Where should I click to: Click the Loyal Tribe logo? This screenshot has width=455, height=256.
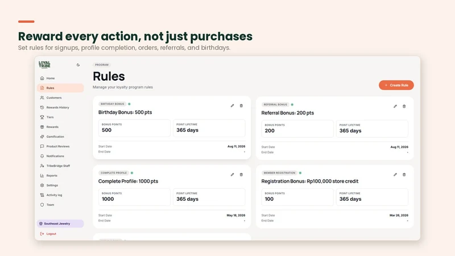pos(44,65)
